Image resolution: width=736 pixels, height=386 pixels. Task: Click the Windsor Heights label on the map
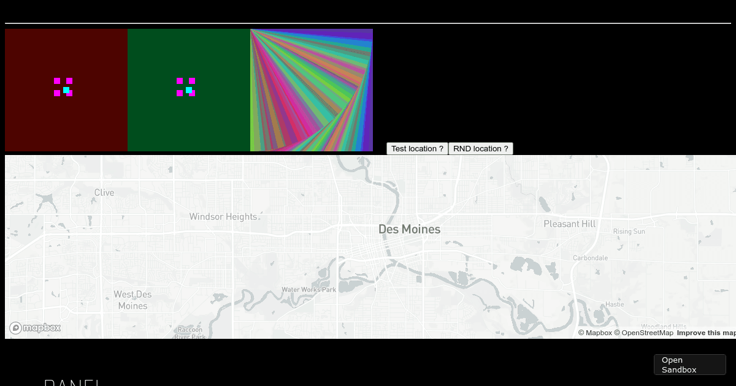coord(223,216)
